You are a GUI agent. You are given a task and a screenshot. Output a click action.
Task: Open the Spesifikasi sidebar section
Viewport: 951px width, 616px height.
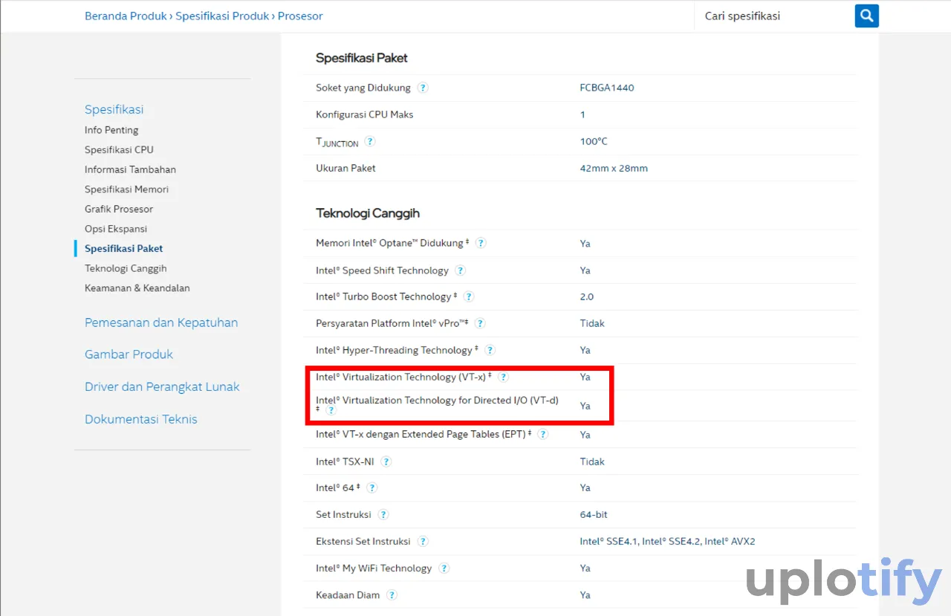click(114, 109)
